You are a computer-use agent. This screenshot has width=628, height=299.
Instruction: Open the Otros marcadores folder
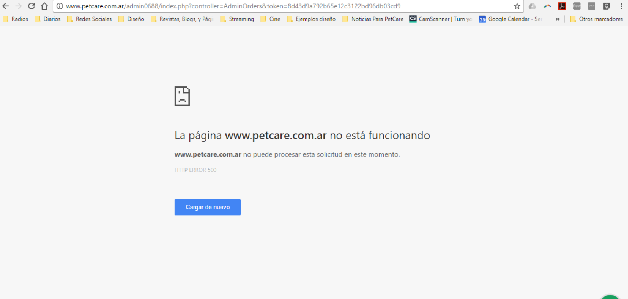pos(596,19)
